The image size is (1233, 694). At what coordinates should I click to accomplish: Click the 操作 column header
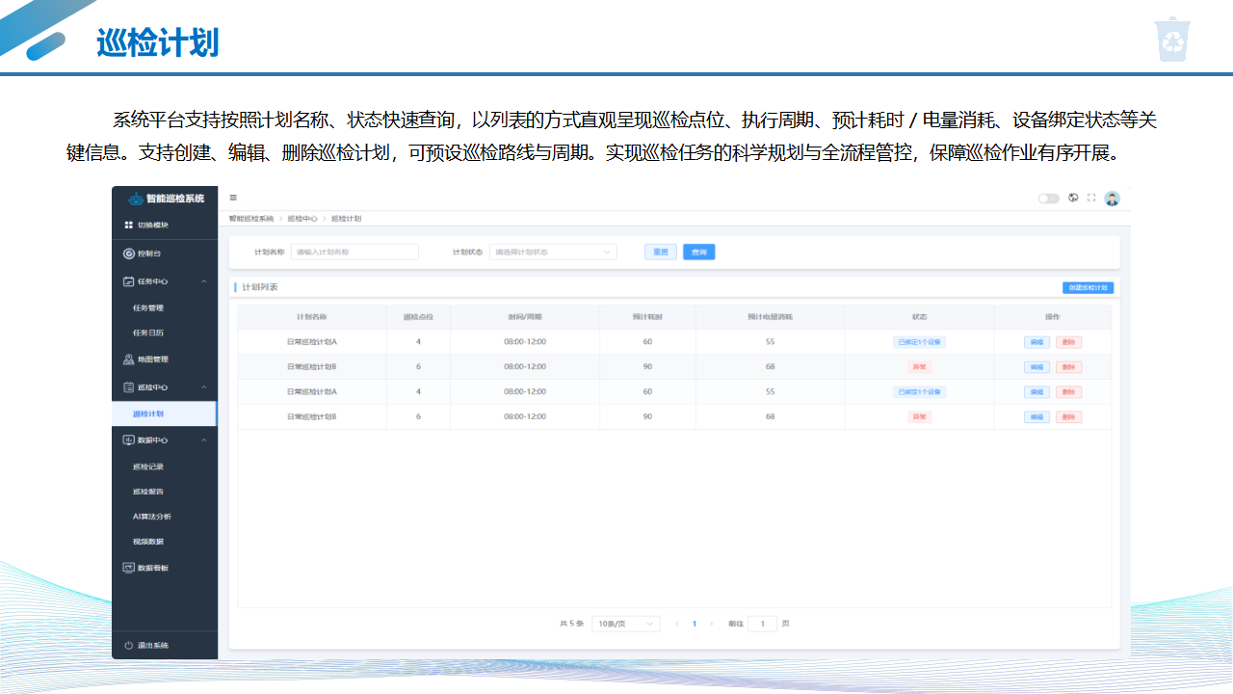pyautogui.click(x=1053, y=317)
